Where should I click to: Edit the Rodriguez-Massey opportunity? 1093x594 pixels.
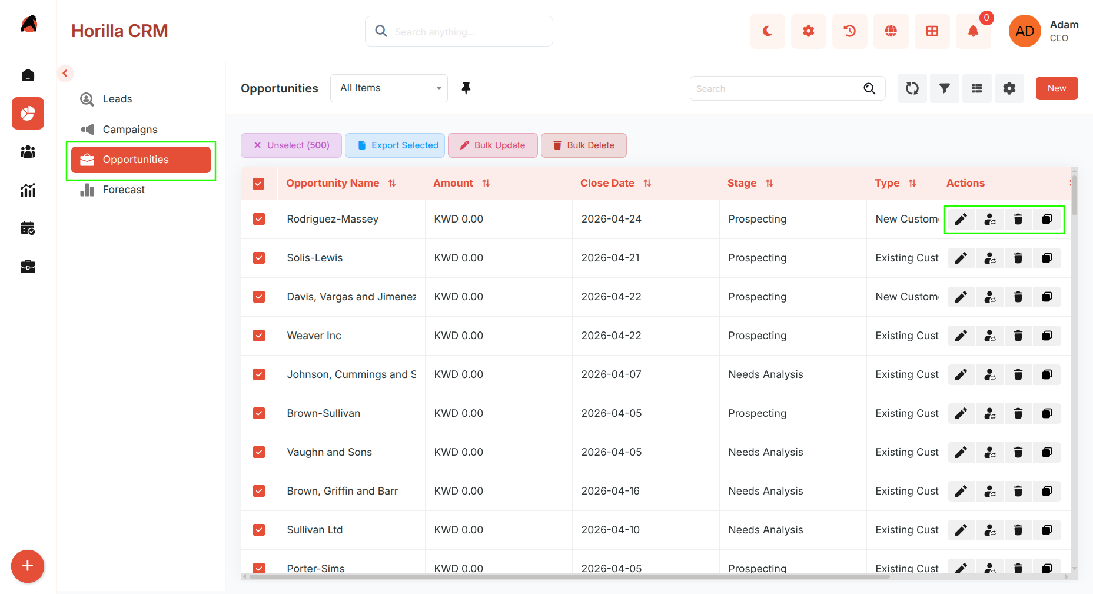(961, 220)
